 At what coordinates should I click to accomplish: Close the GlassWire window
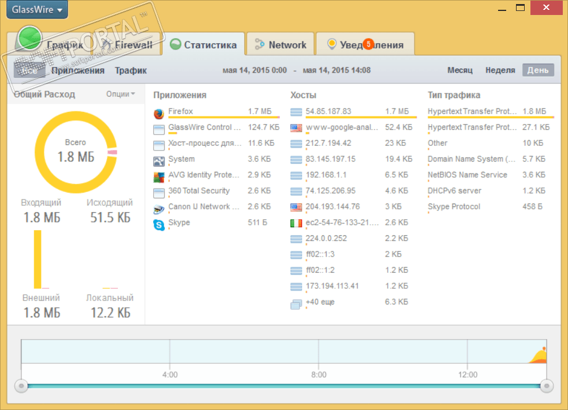pyautogui.click(x=546, y=7)
